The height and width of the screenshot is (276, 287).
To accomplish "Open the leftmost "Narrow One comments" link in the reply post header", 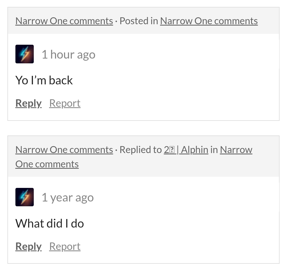I will click(x=64, y=150).
